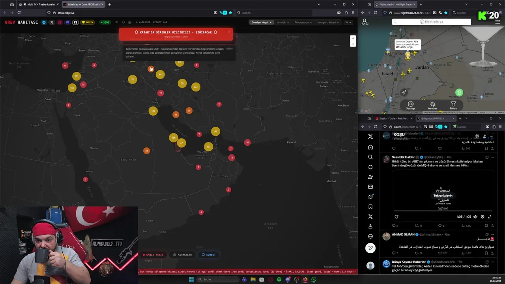Expand tweet video to fullscreen
Screen dimensions: 505x284
490,217
